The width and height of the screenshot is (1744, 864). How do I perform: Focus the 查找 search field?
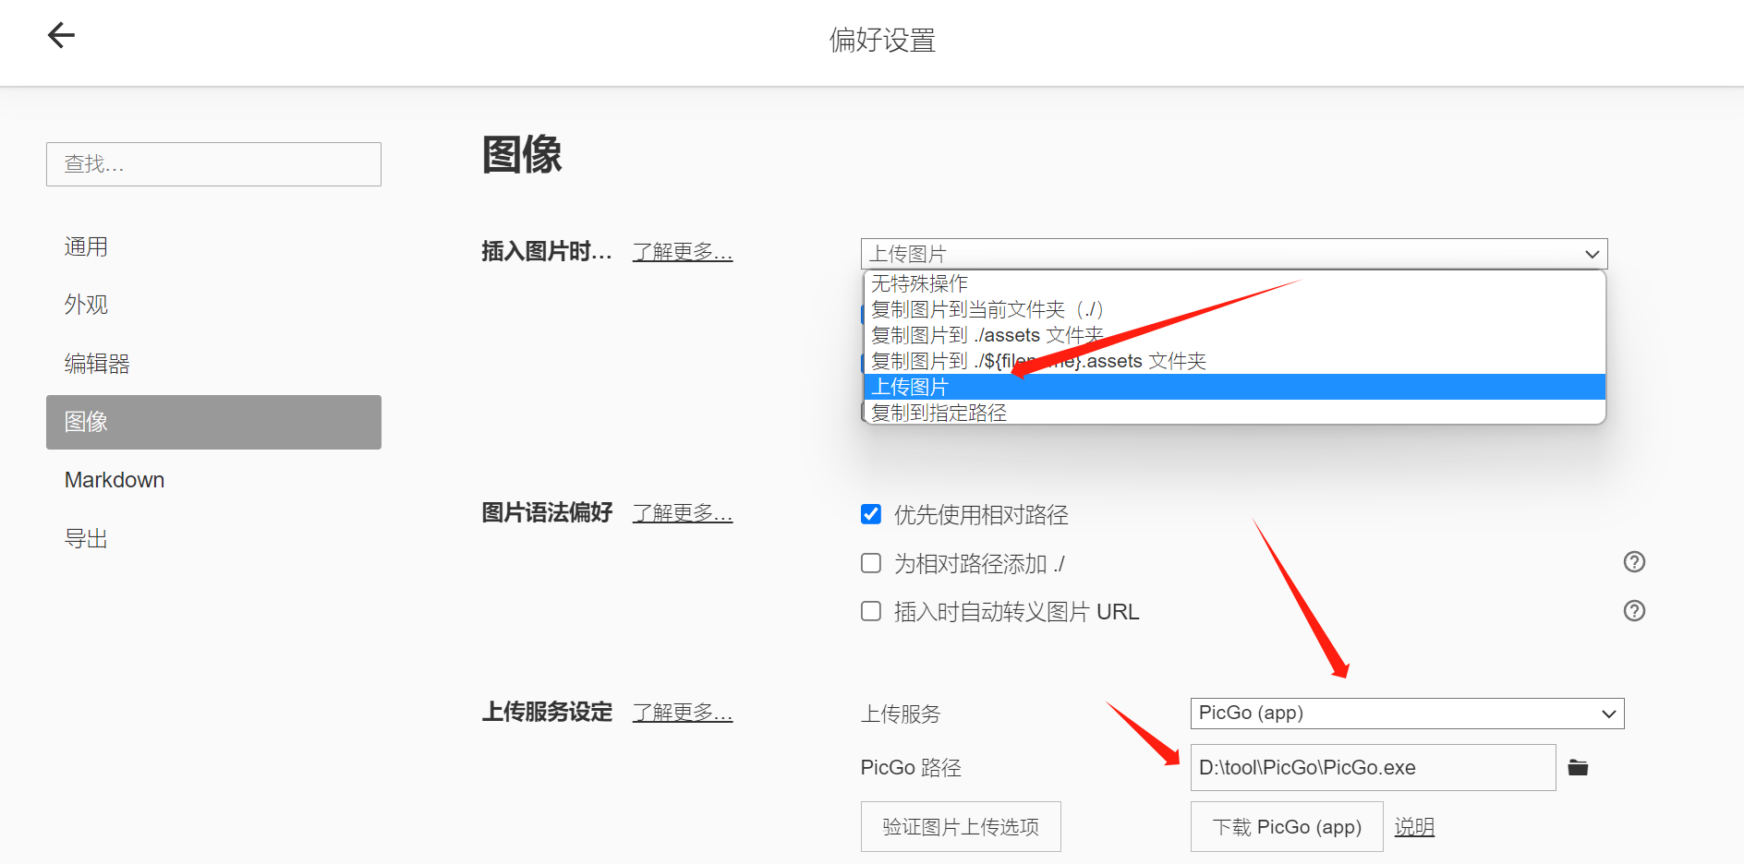[x=213, y=164]
